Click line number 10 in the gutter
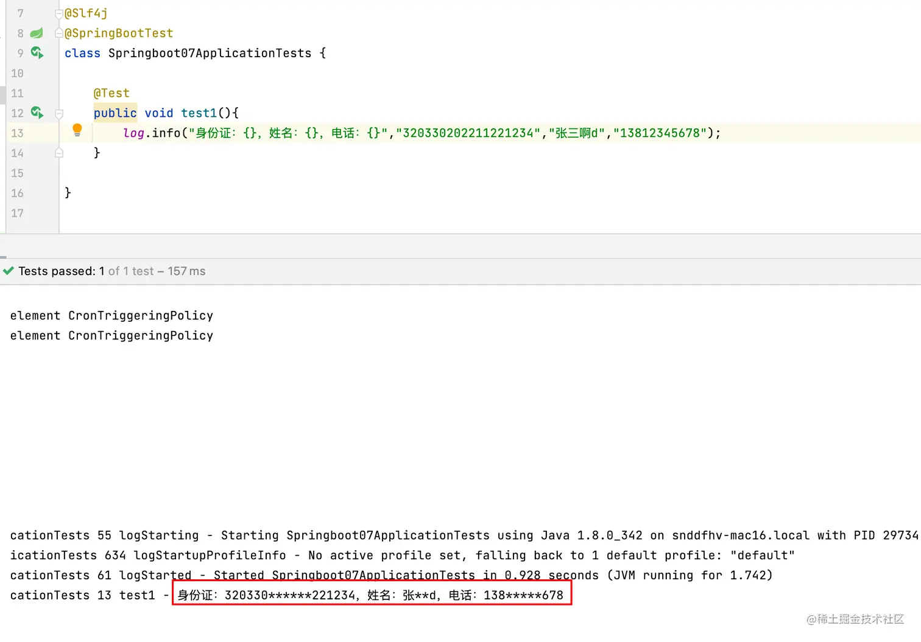The height and width of the screenshot is (642, 921). coord(17,74)
